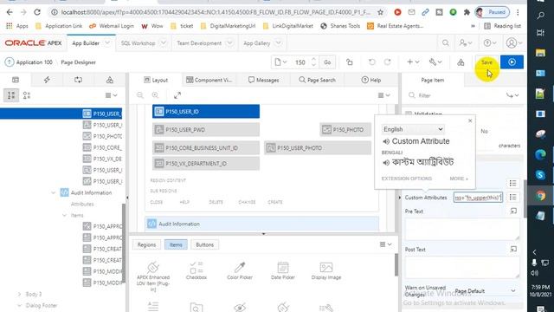Select P150_USER_PHOTO item in layout
554x312 pixels.
pos(318,148)
